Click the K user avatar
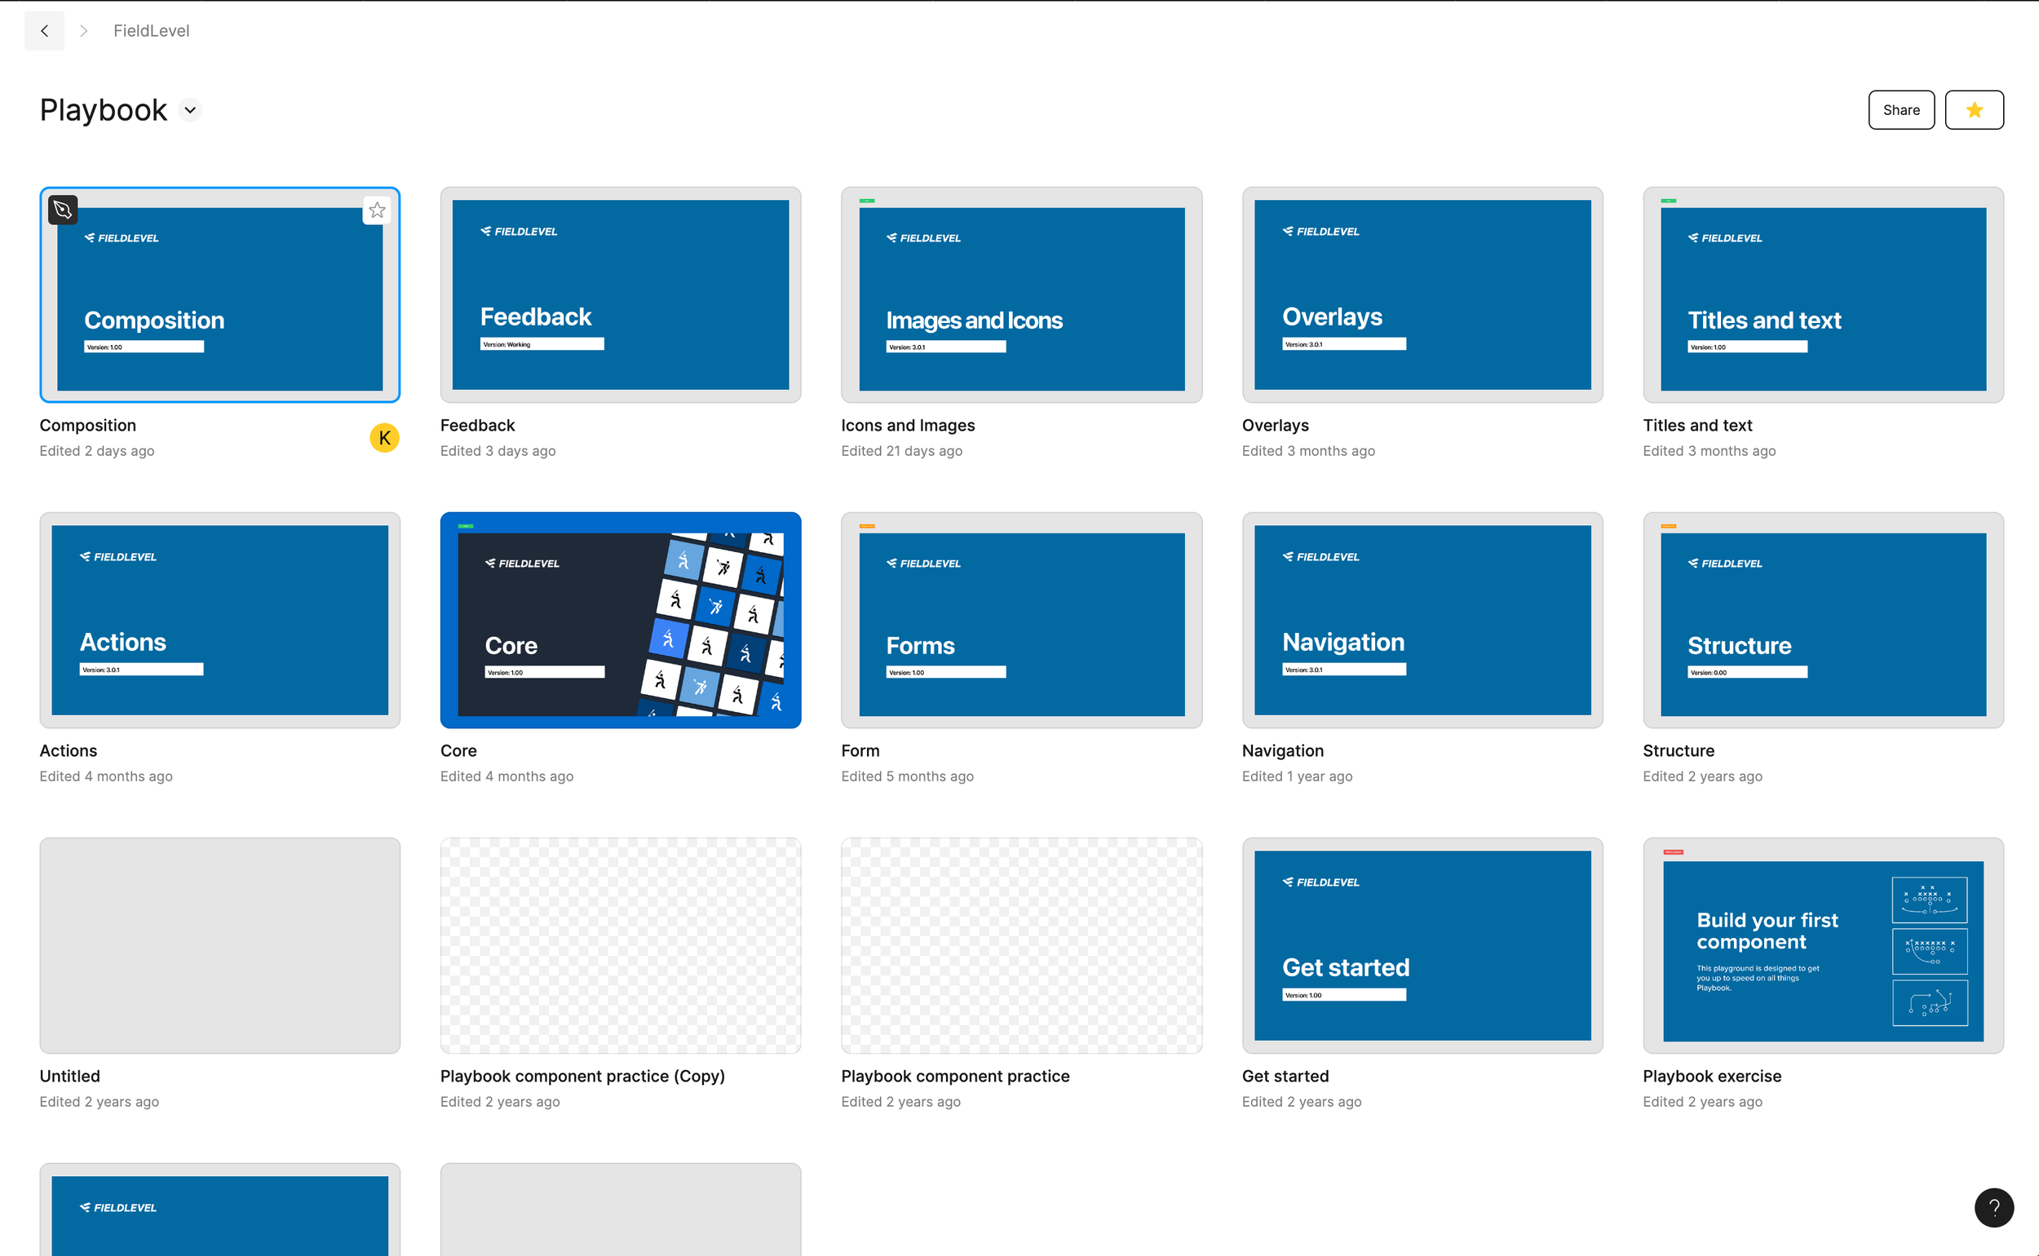2039x1256 pixels. click(383, 438)
